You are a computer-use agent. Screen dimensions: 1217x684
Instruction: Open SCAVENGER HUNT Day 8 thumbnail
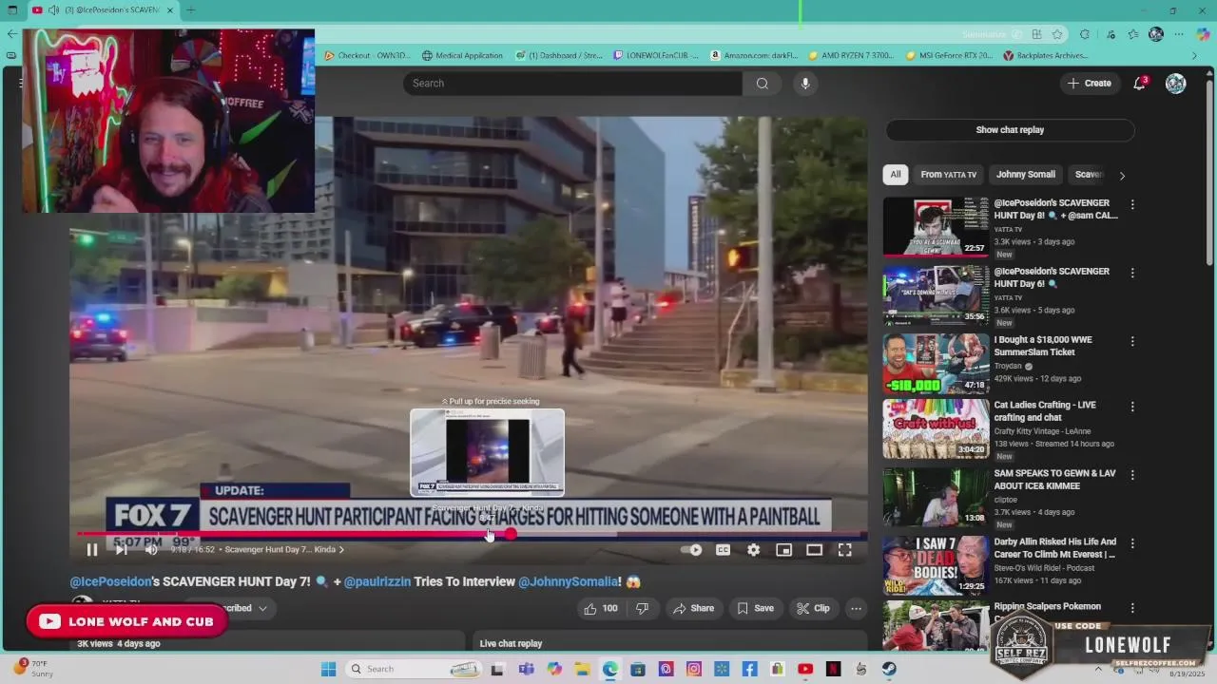coord(936,227)
